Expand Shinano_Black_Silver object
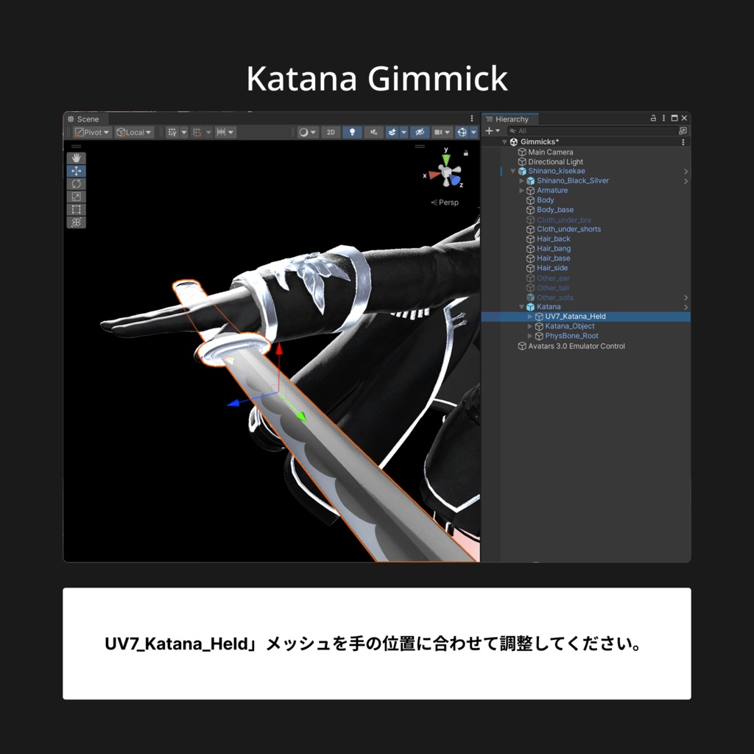 pos(522,181)
